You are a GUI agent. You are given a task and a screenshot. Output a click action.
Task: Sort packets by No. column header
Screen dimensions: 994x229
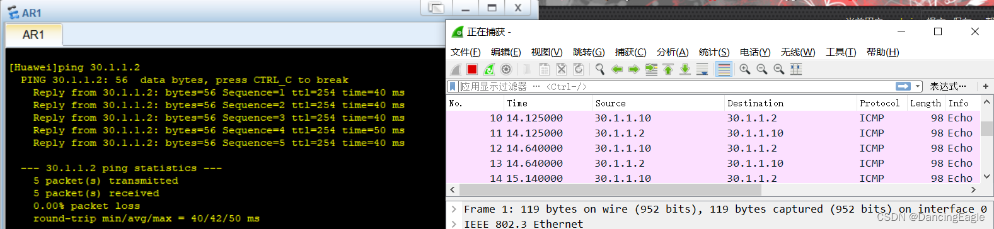[x=475, y=103]
